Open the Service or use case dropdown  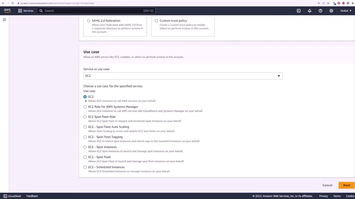pyautogui.click(x=183, y=76)
